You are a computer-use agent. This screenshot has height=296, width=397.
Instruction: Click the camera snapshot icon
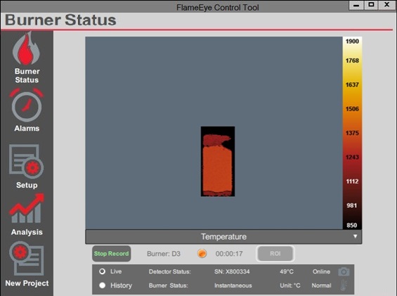pyautogui.click(x=344, y=271)
